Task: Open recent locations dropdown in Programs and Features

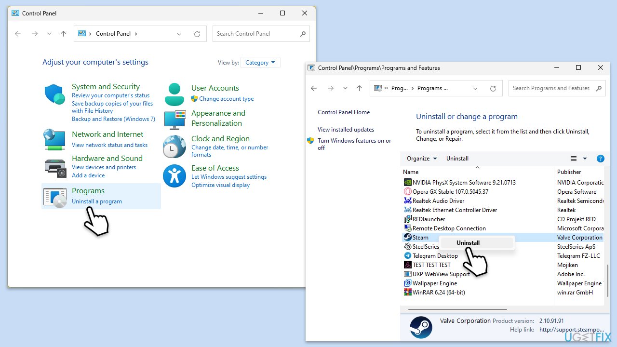Action: coord(345,88)
